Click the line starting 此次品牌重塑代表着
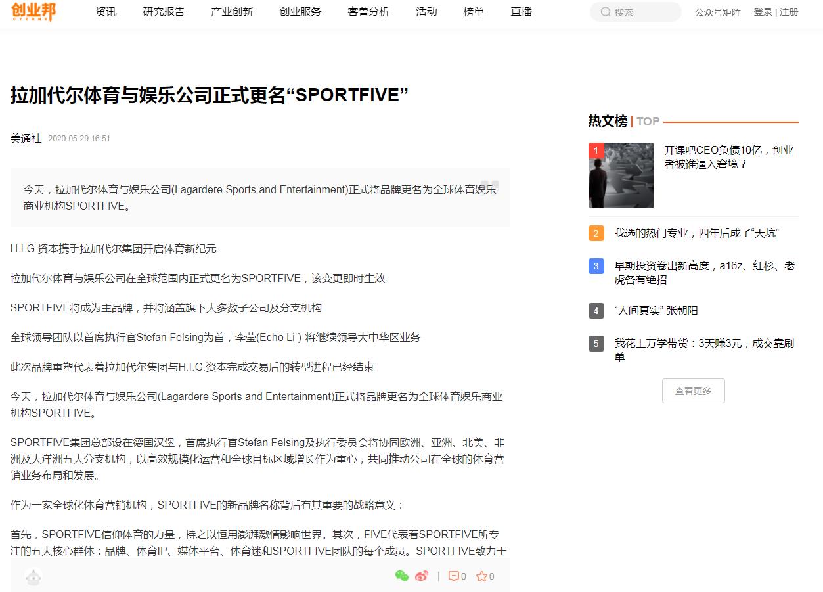The width and height of the screenshot is (823, 592). tap(192, 367)
